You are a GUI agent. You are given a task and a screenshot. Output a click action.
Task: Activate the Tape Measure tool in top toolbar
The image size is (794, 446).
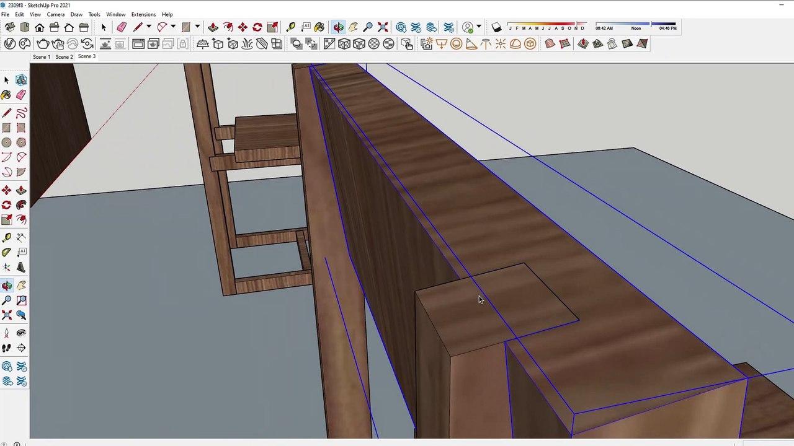point(290,27)
